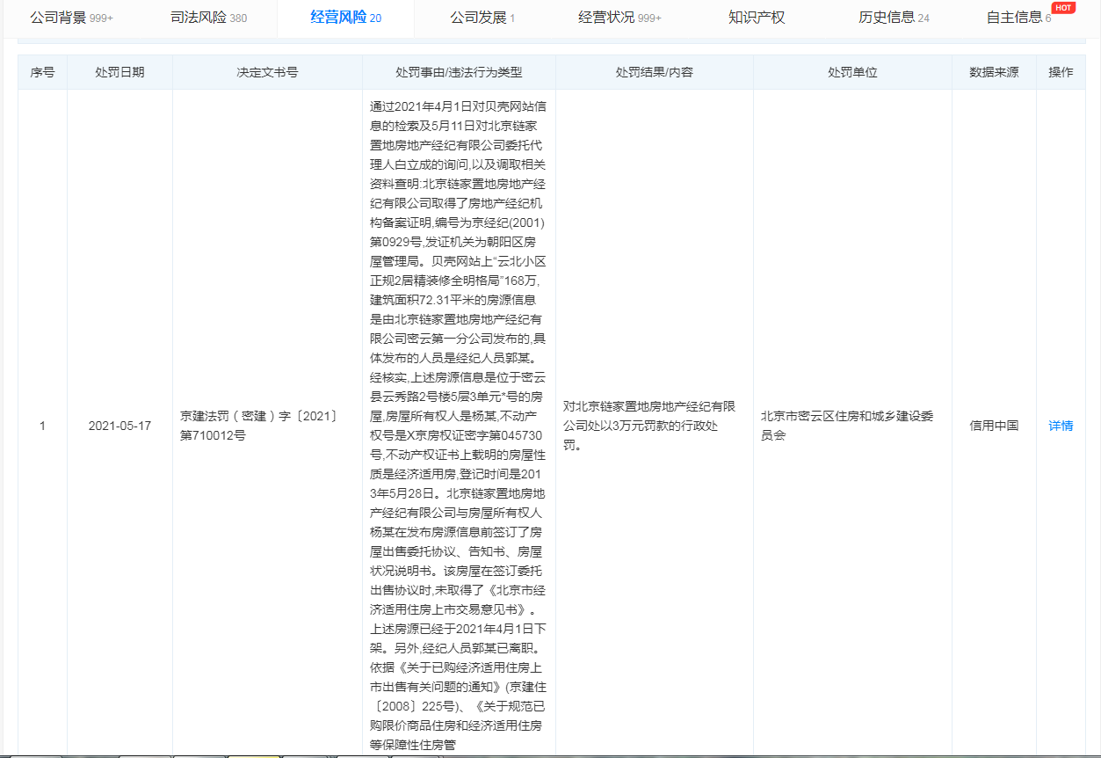
Task: Click the HOT badge on 自主信息
Action: [x=1063, y=8]
